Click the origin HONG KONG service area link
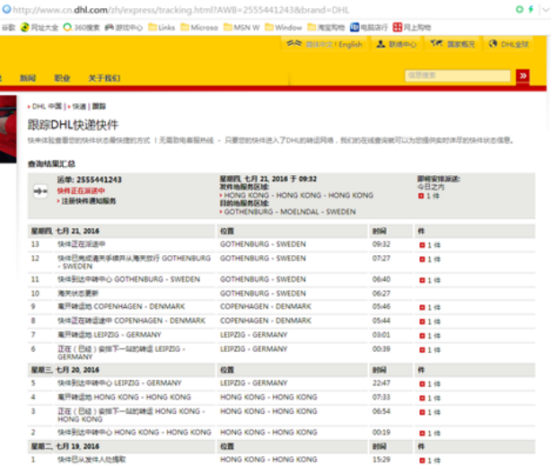552x467 pixels. pos(299,195)
